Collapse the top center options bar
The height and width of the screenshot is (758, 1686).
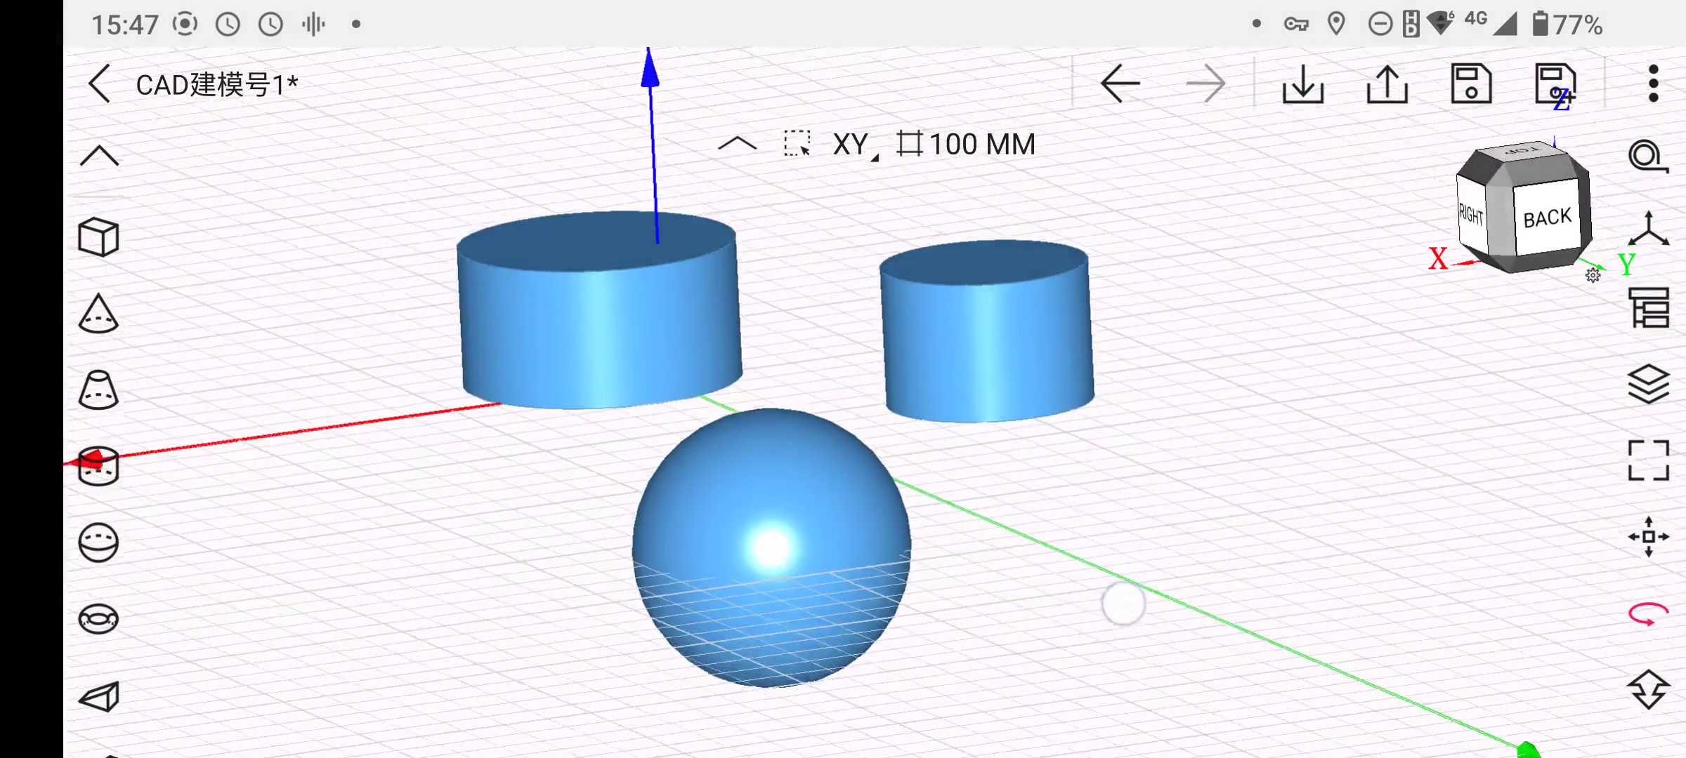click(737, 144)
